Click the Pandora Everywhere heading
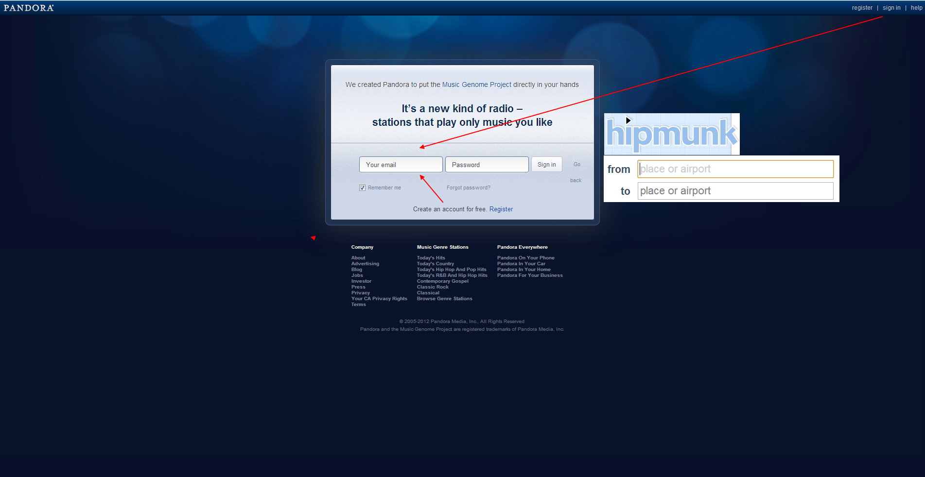925x477 pixels. click(x=522, y=247)
